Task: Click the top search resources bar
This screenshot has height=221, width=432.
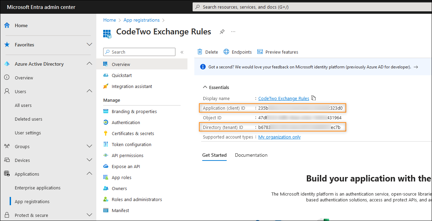Action: click(312, 7)
